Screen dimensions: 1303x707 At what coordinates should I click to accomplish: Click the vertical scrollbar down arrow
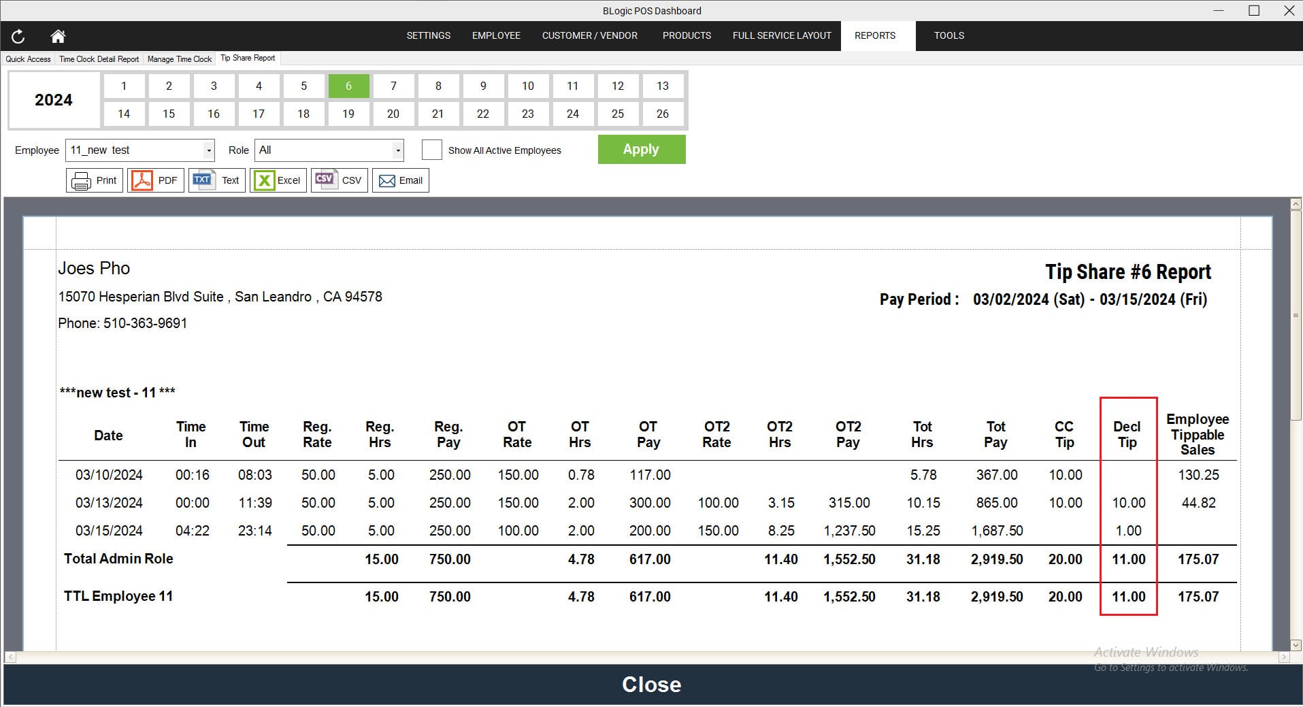(x=1296, y=644)
